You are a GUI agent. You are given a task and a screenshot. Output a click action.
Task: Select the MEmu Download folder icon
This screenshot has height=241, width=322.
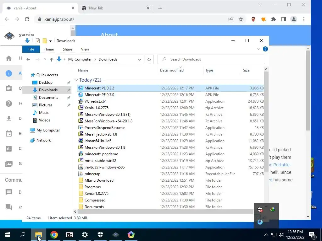tap(81, 180)
